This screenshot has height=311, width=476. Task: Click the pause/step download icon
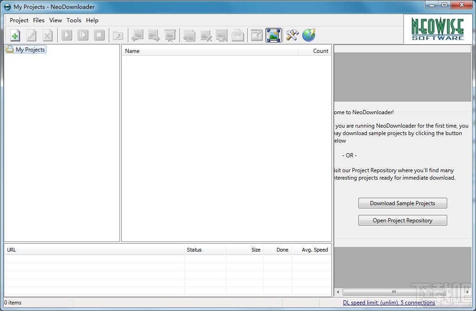tap(83, 35)
